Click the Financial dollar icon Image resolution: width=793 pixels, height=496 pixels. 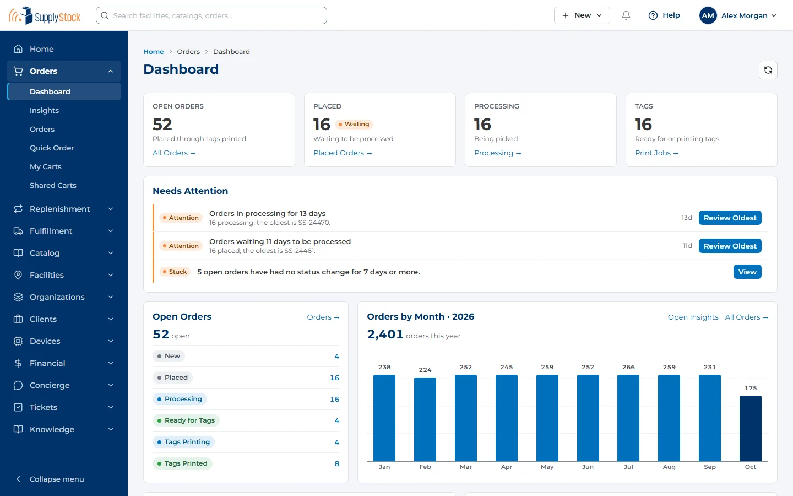point(18,363)
